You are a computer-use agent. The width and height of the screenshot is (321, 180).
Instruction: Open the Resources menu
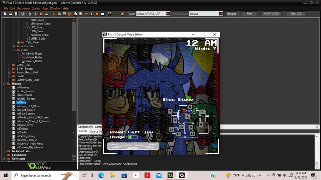point(24,9)
